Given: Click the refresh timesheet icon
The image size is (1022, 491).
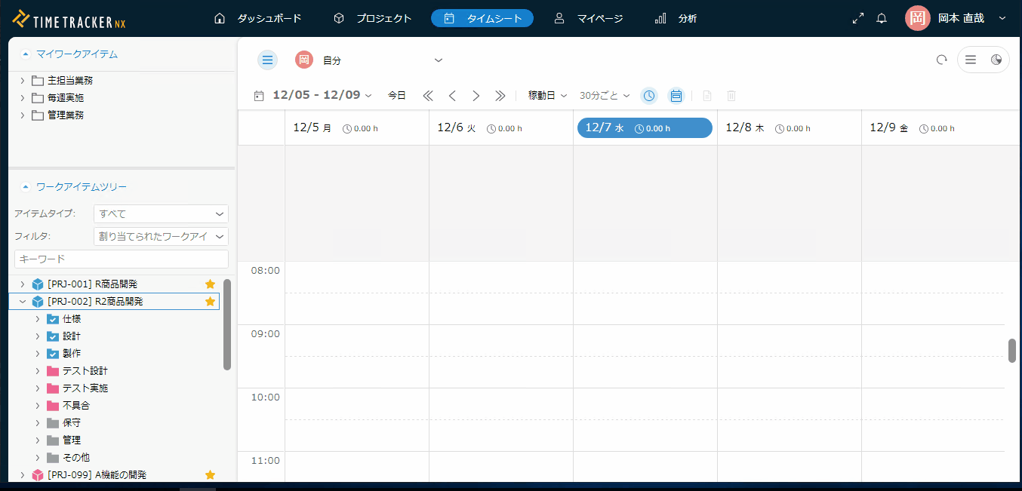Looking at the screenshot, I should [x=941, y=60].
